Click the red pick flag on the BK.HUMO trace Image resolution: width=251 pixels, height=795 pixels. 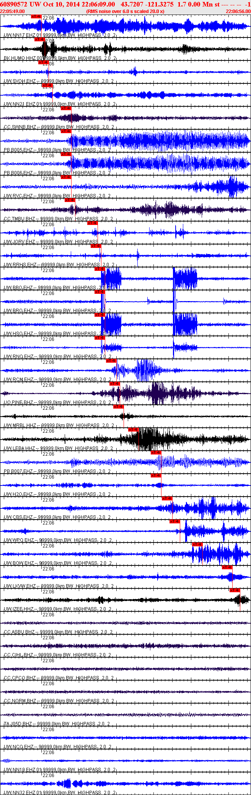[x=40, y=39]
